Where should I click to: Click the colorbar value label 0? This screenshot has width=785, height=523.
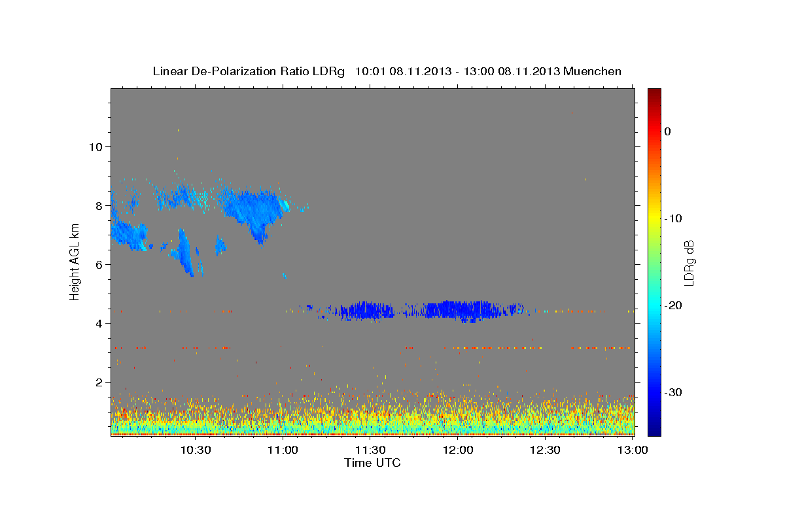click(668, 131)
